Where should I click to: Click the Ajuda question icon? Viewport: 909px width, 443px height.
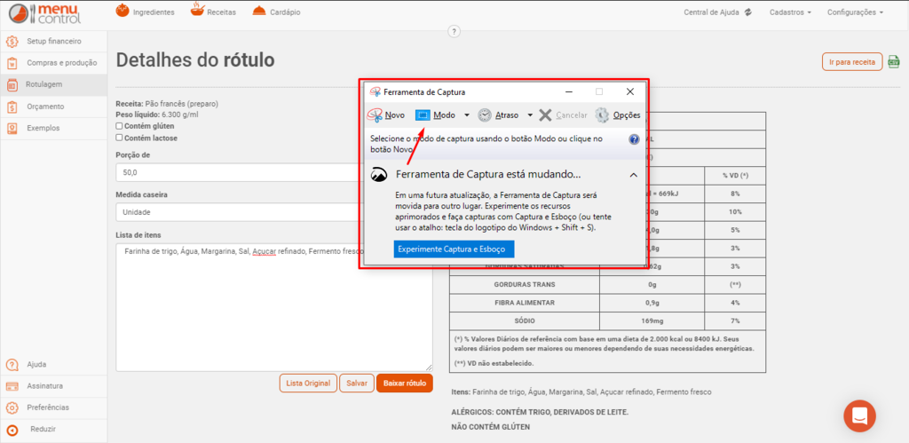[12, 365]
